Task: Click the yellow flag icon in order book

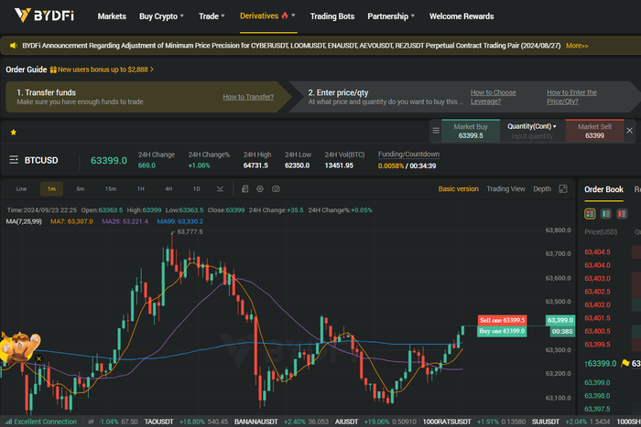Action: [x=625, y=363]
